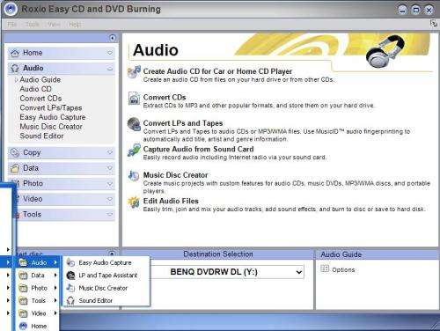Expand the Data section chevron

coord(110,168)
